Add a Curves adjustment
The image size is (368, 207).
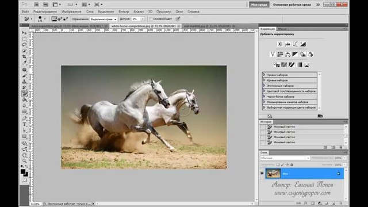pos(295,44)
